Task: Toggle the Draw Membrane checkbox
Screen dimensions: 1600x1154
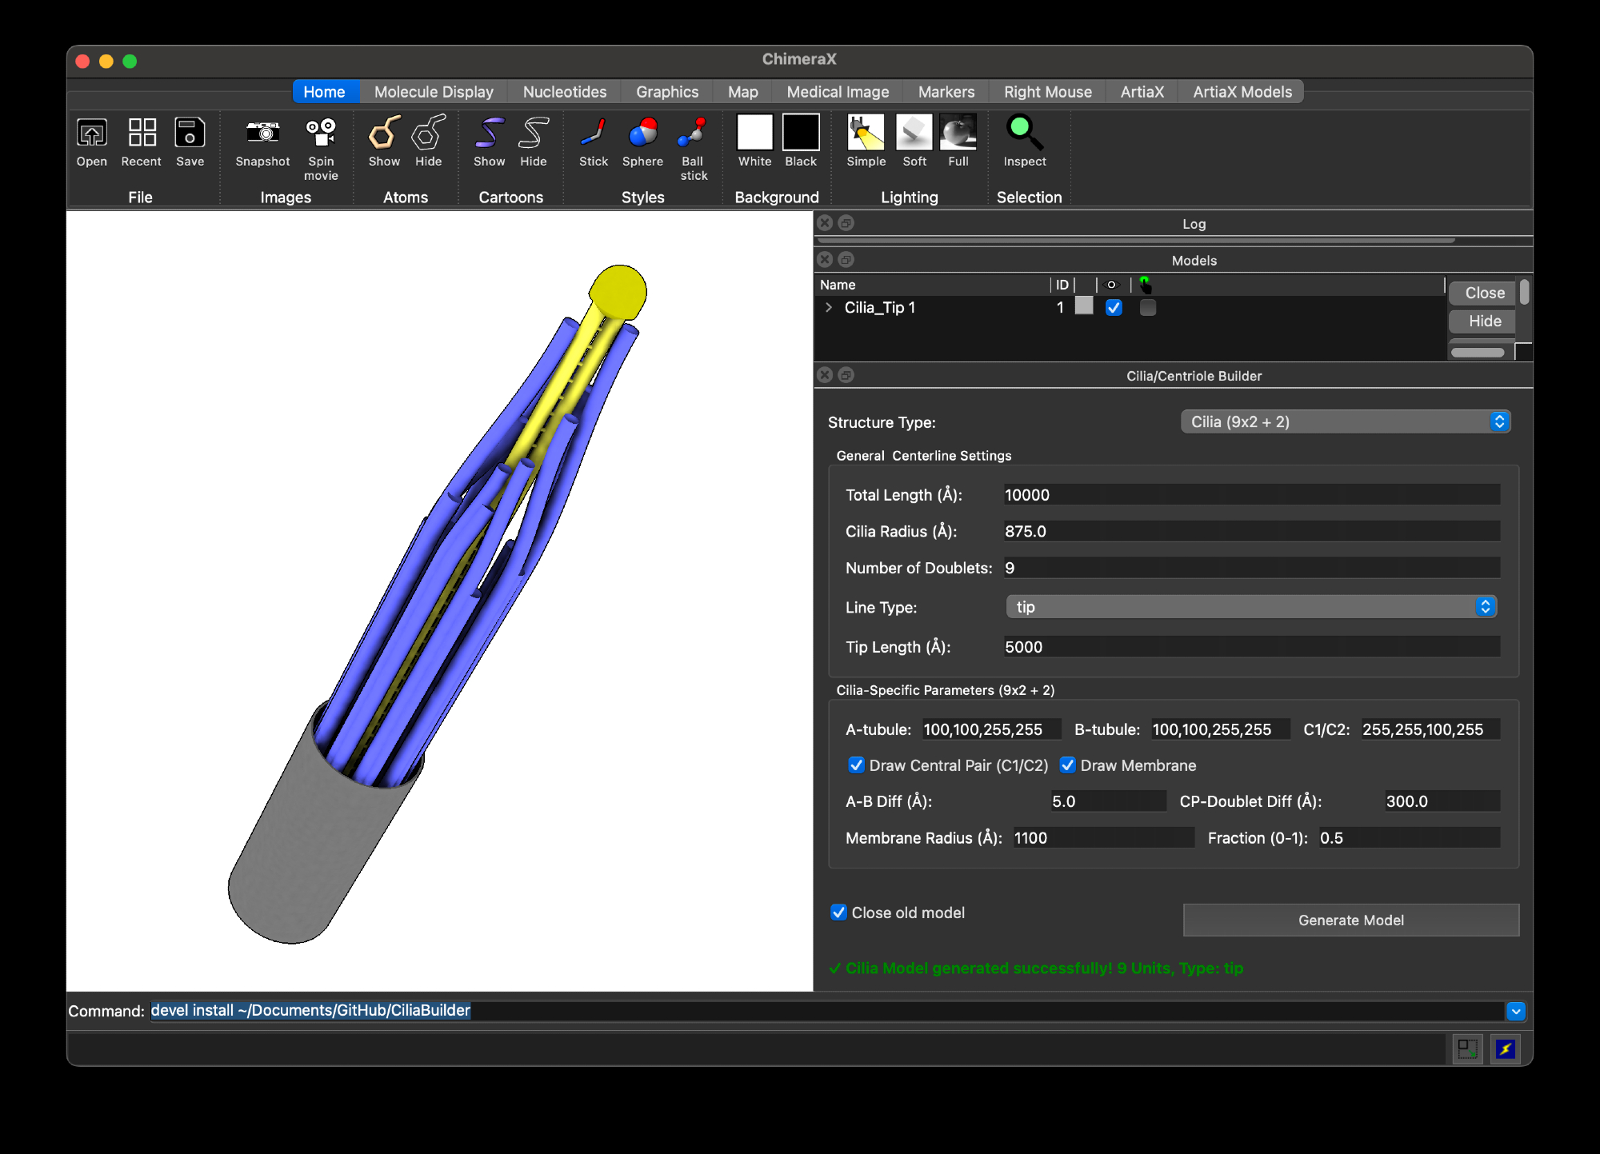Action: pos(1067,765)
